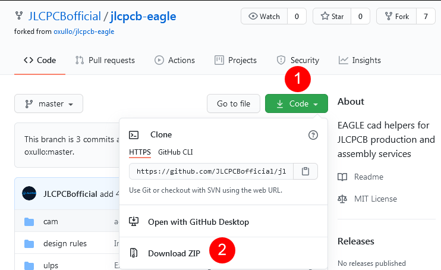441x270 pixels.
Task: Click the Clone help question mark icon
Action: click(x=313, y=135)
